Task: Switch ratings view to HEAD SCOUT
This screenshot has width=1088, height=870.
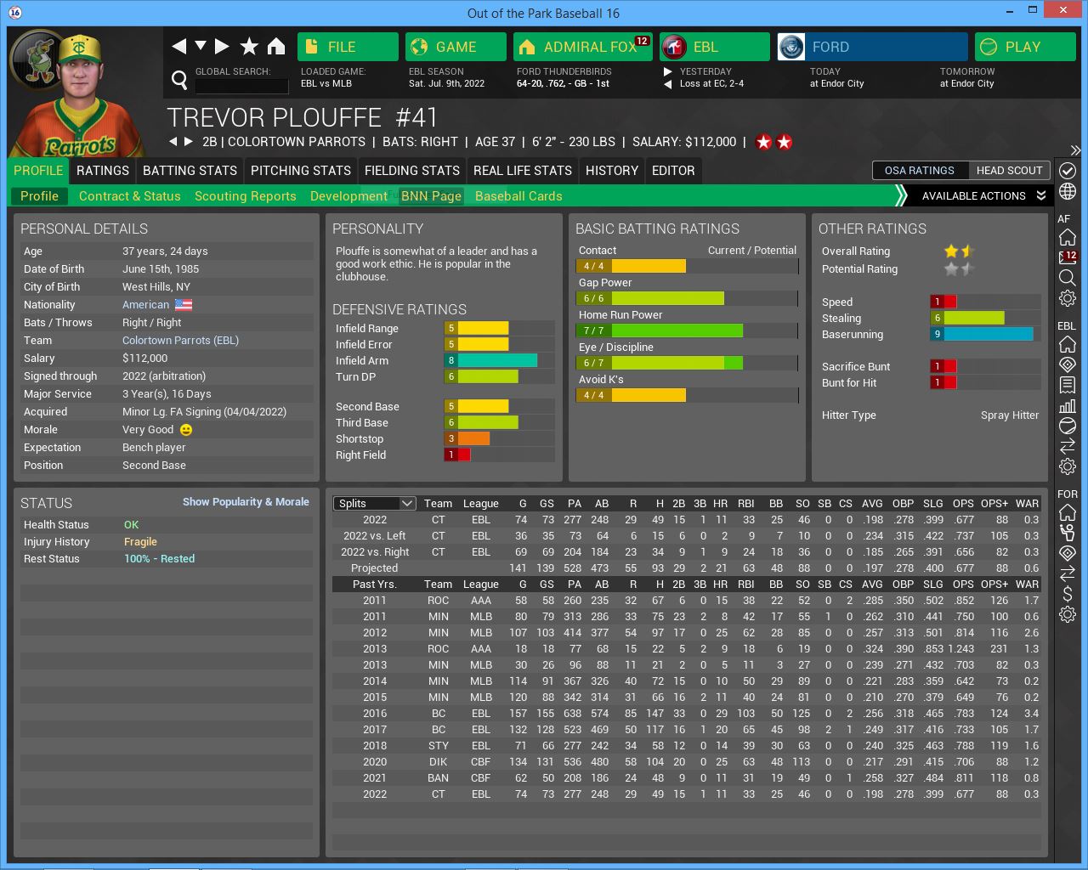Action: pos(1009,170)
